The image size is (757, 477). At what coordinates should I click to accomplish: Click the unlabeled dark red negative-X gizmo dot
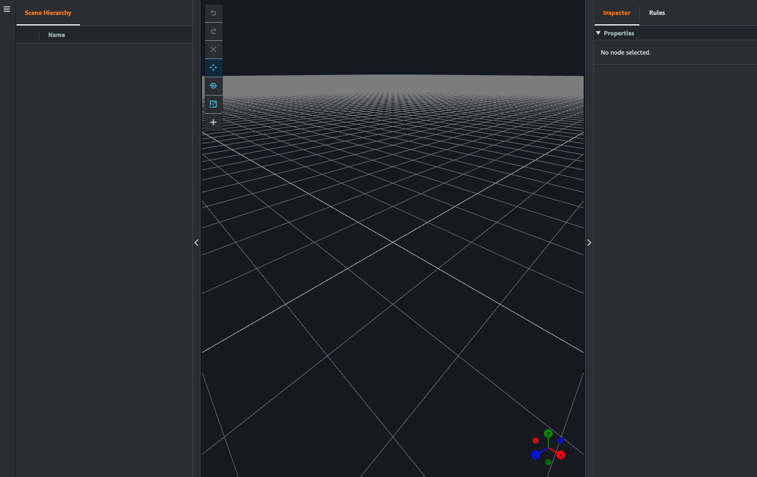coord(536,441)
